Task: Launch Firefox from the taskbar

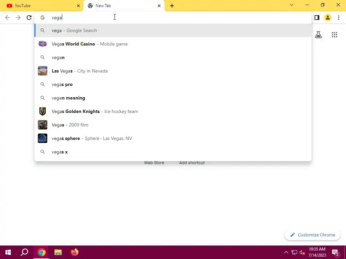Action: (75, 252)
